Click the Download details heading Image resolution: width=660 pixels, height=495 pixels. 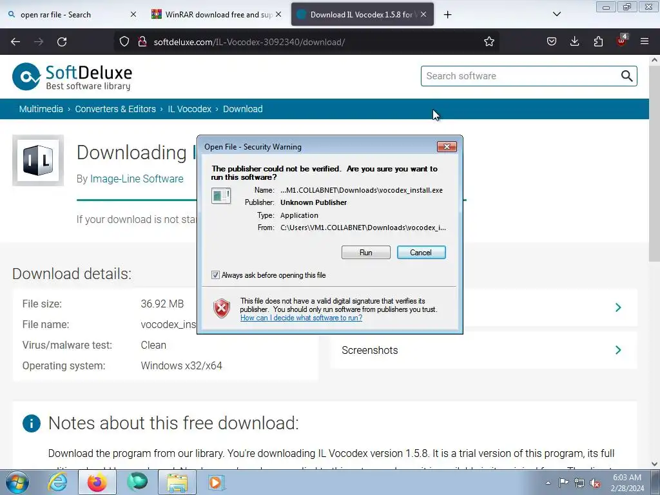point(72,274)
